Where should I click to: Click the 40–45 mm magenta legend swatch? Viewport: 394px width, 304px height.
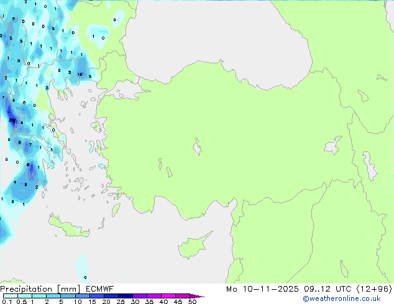[168, 296]
